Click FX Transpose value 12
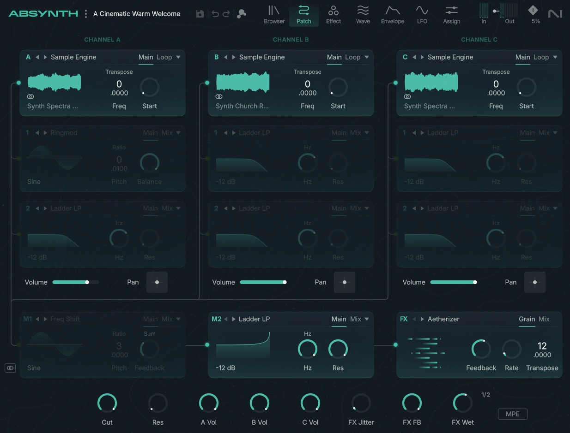This screenshot has width=570, height=433. coord(542,346)
